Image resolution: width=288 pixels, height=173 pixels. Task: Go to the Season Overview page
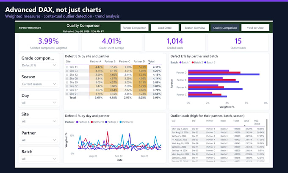click(x=195, y=27)
